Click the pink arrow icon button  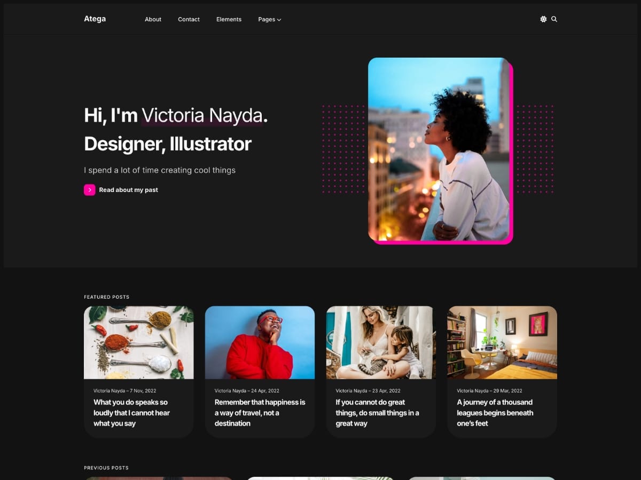pyautogui.click(x=90, y=190)
